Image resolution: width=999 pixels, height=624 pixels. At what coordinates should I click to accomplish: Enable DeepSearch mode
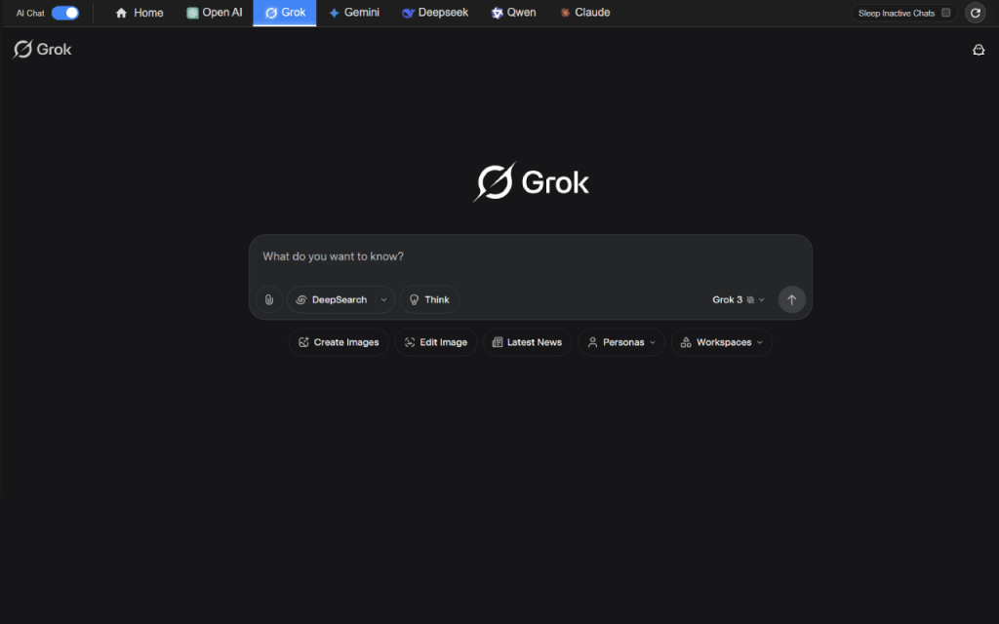[332, 299]
